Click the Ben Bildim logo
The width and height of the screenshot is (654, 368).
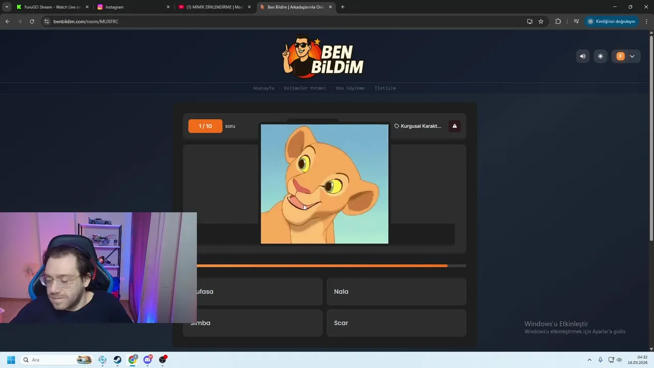tap(323, 56)
